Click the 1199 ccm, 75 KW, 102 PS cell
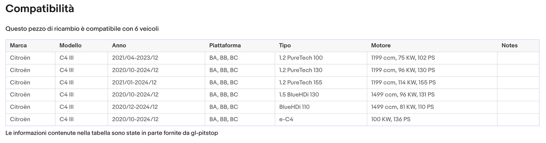The height and width of the screenshot is (143, 546). (432, 58)
